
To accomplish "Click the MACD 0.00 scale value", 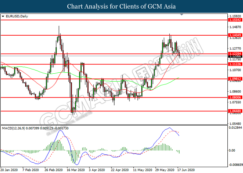I will pyautogui.click(x=232, y=151).
